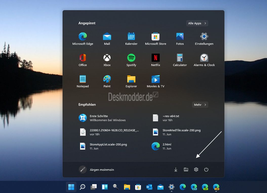This screenshot has width=267, height=193.
Task: Open Notepad pinned app
Action: (83, 81)
